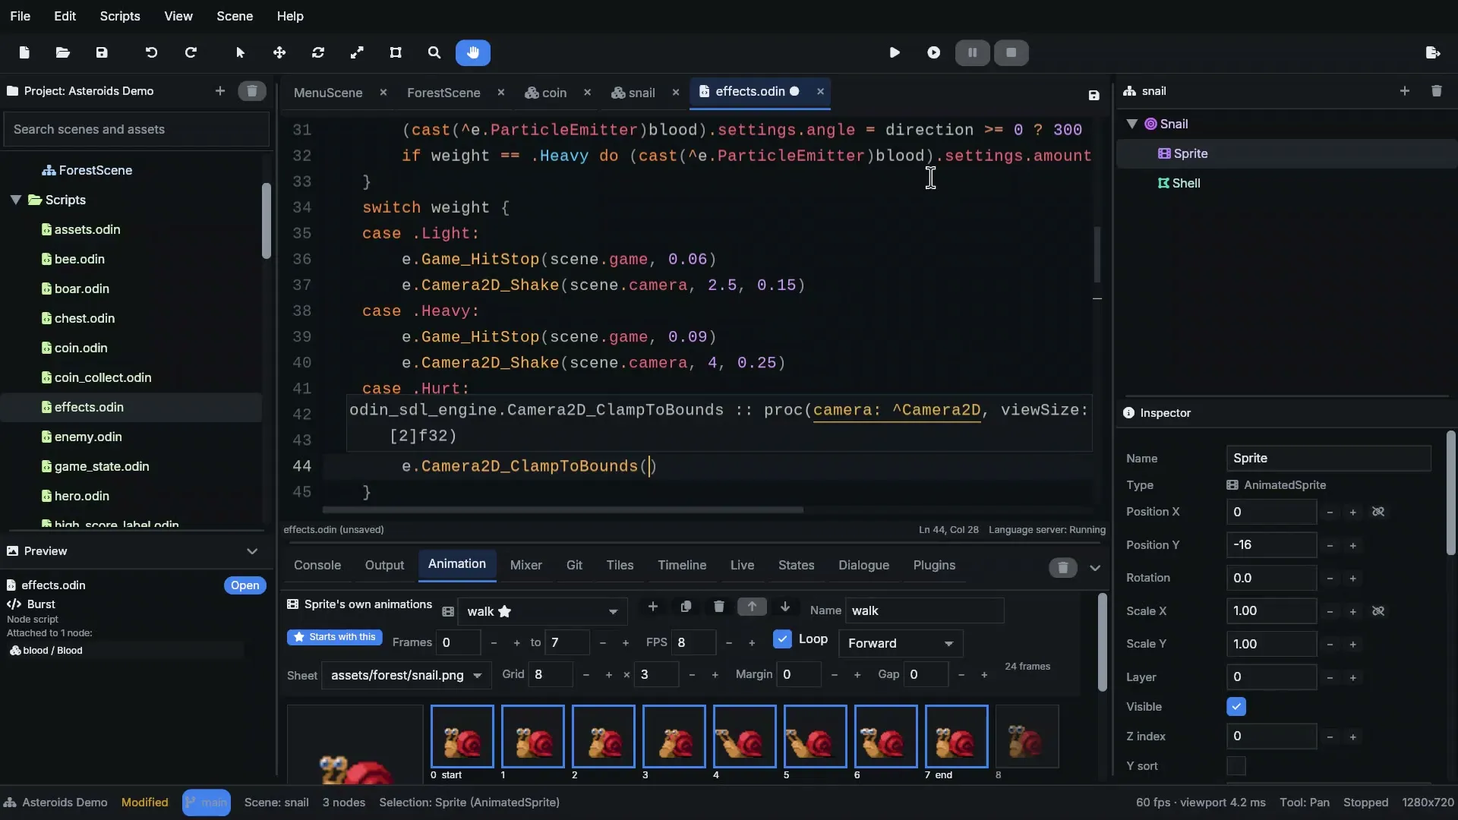Toggle Position X link icon
1458x820 pixels.
click(x=1378, y=512)
